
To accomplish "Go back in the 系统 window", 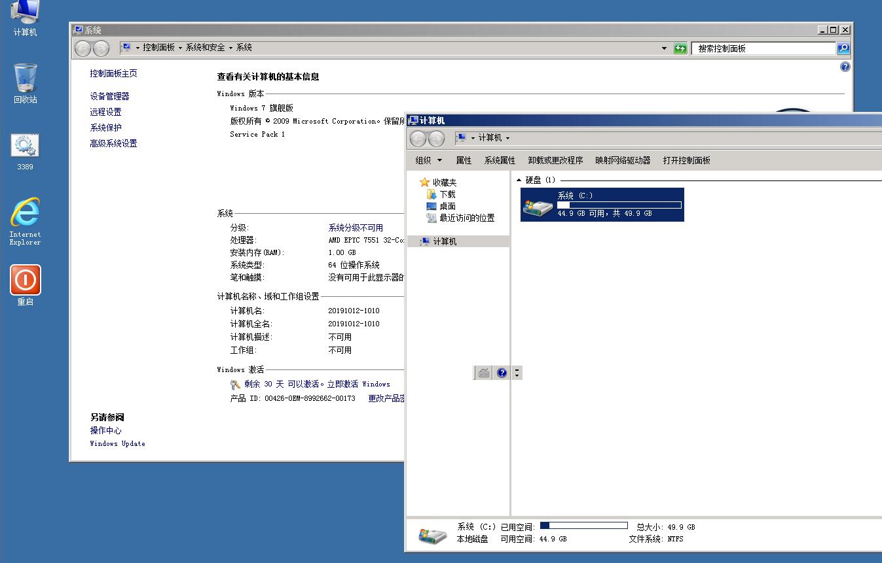I will click(x=83, y=48).
